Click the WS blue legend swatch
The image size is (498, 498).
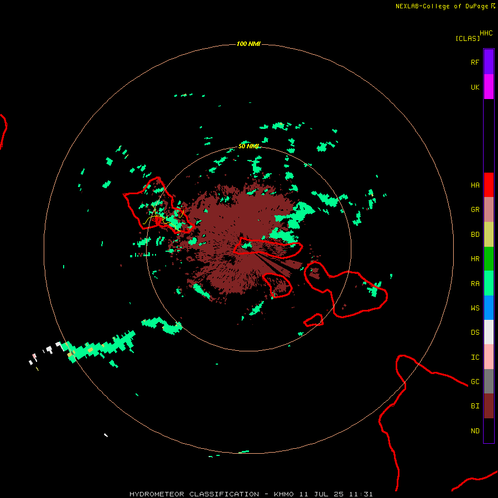pyautogui.click(x=489, y=308)
